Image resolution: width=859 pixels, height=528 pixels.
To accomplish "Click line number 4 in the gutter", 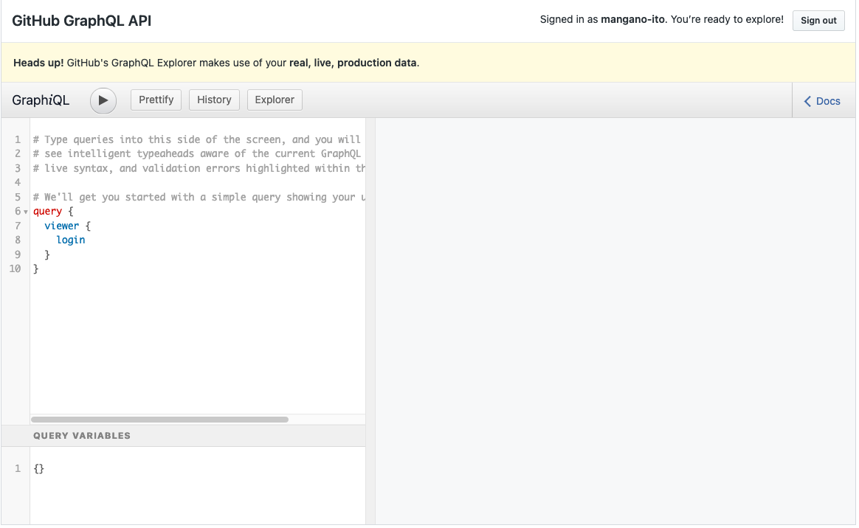I will [18, 183].
